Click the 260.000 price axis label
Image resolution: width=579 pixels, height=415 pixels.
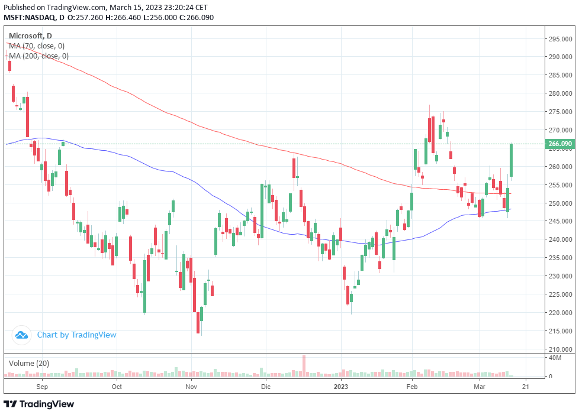point(561,167)
